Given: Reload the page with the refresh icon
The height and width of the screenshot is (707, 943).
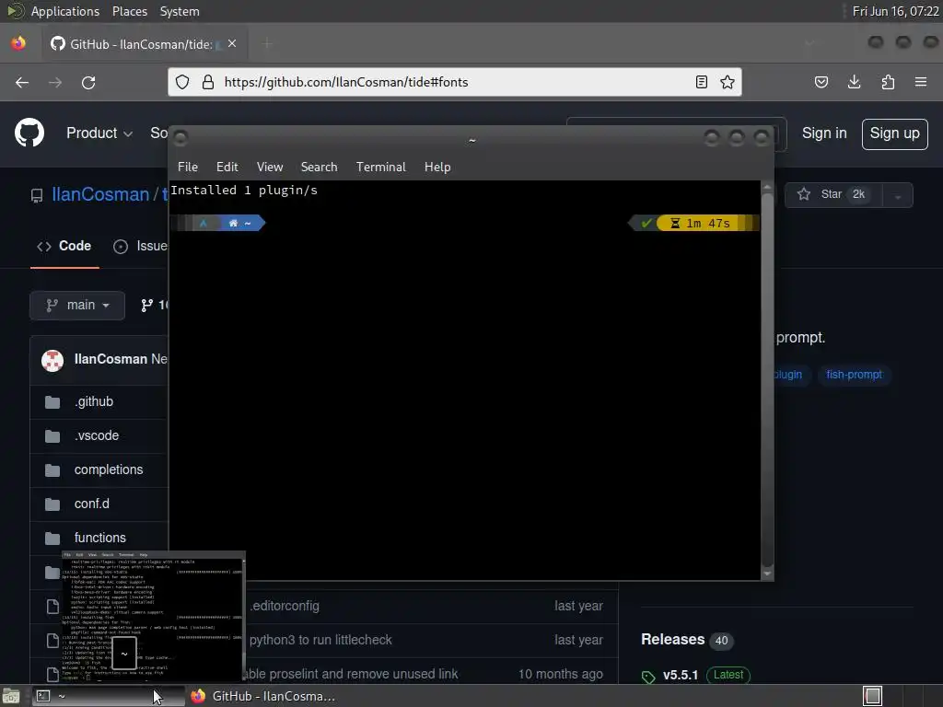Looking at the screenshot, I should [88, 82].
